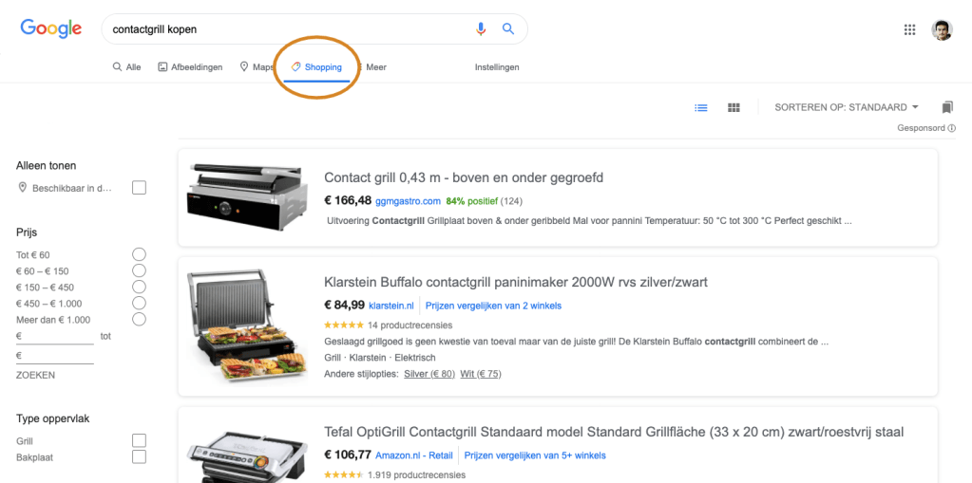
Task: Switch to grid view layout
Action: [x=734, y=108]
